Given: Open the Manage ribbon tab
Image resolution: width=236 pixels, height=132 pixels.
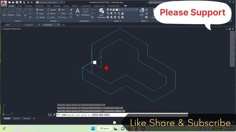Looking at the screenshot, I should click(x=57, y=6).
